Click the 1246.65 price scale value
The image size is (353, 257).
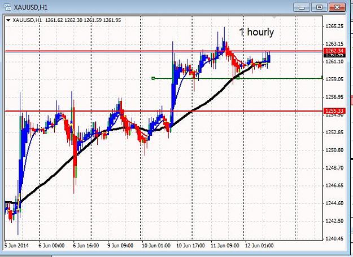point(334,185)
